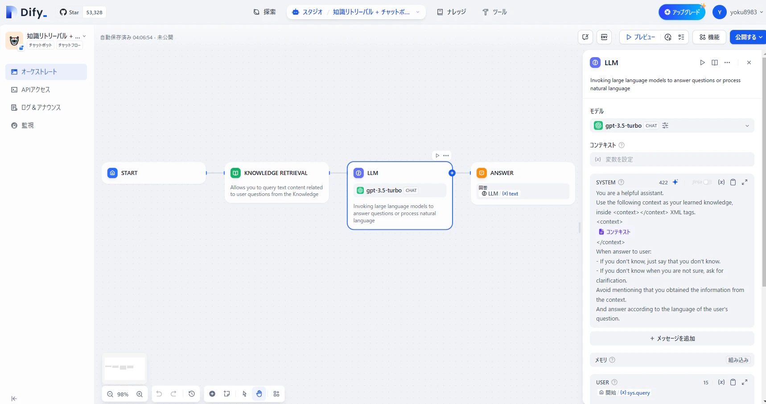The height and width of the screenshot is (404, 766).
Task: Click the 組み込み memory tag
Action: click(738, 360)
